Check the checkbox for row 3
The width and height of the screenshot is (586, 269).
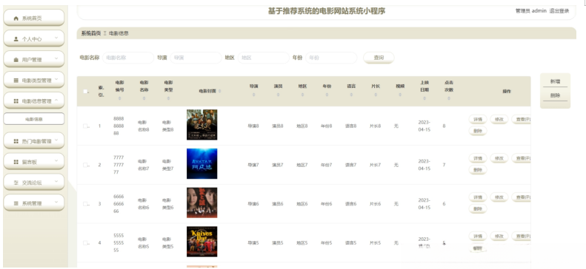[x=85, y=204]
